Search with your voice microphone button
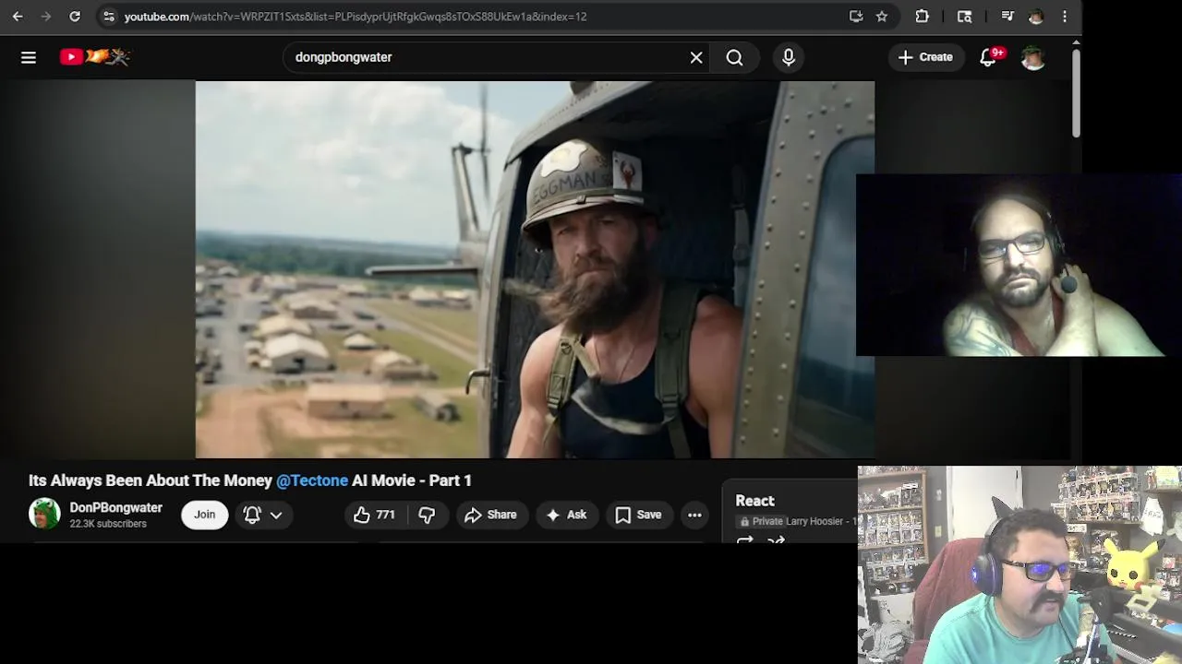This screenshot has width=1182, height=664. pyautogui.click(x=789, y=57)
